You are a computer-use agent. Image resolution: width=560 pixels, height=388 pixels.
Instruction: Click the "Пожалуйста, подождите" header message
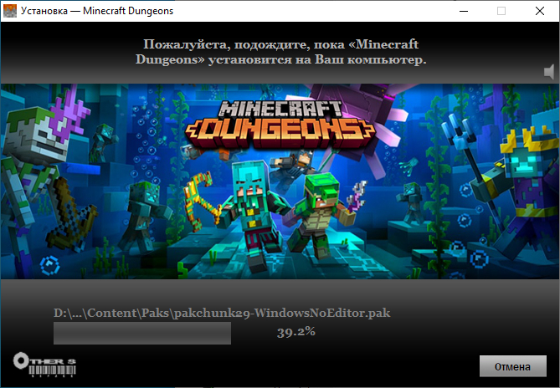click(280, 52)
